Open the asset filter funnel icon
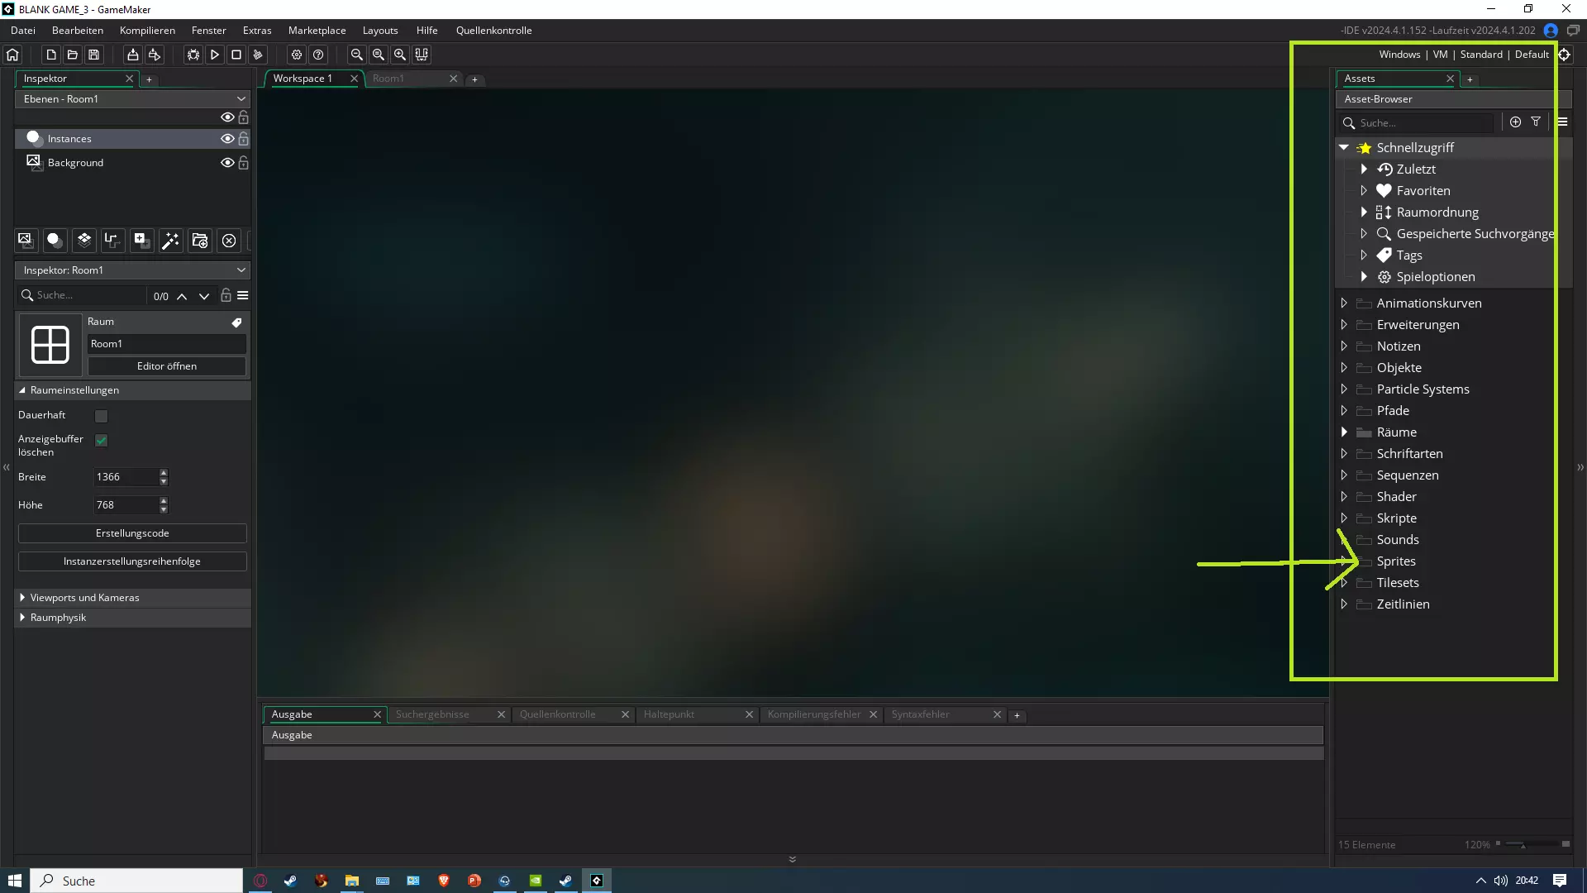The height and width of the screenshot is (893, 1587). click(1536, 122)
